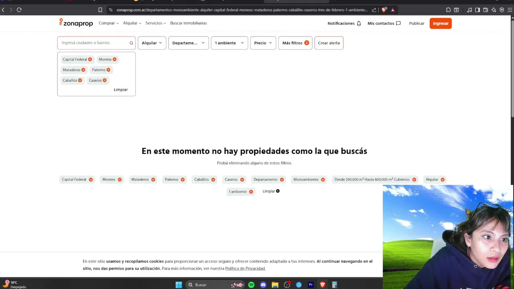Click browser back arrow
Screen dimensions: 514x289
[3, 10]
